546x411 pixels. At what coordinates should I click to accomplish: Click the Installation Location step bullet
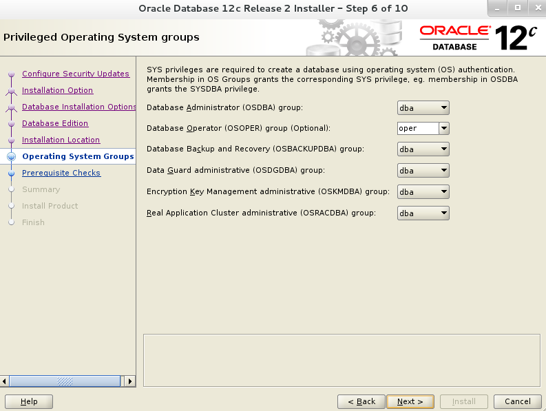click(12, 140)
